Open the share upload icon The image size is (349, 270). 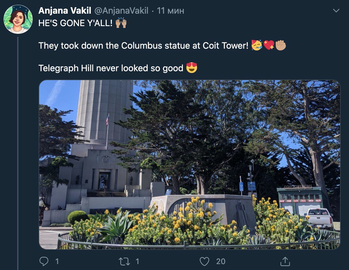[285, 261]
